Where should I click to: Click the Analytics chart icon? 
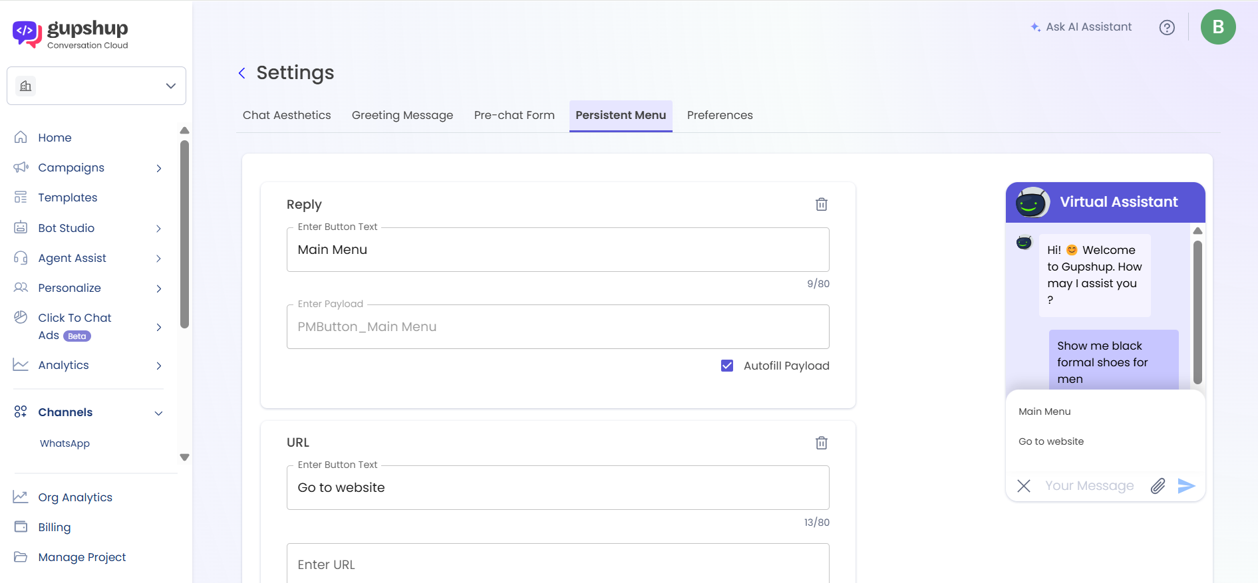click(21, 364)
